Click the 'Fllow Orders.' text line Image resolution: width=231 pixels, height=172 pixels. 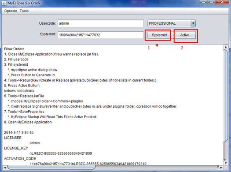(x=15, y=49)
